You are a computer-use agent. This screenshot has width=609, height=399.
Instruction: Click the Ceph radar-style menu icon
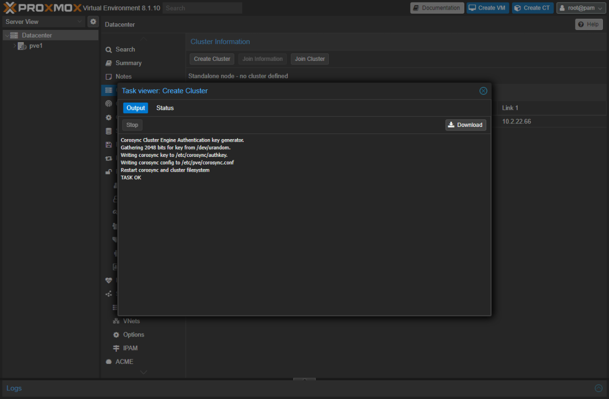pos(109,104)
